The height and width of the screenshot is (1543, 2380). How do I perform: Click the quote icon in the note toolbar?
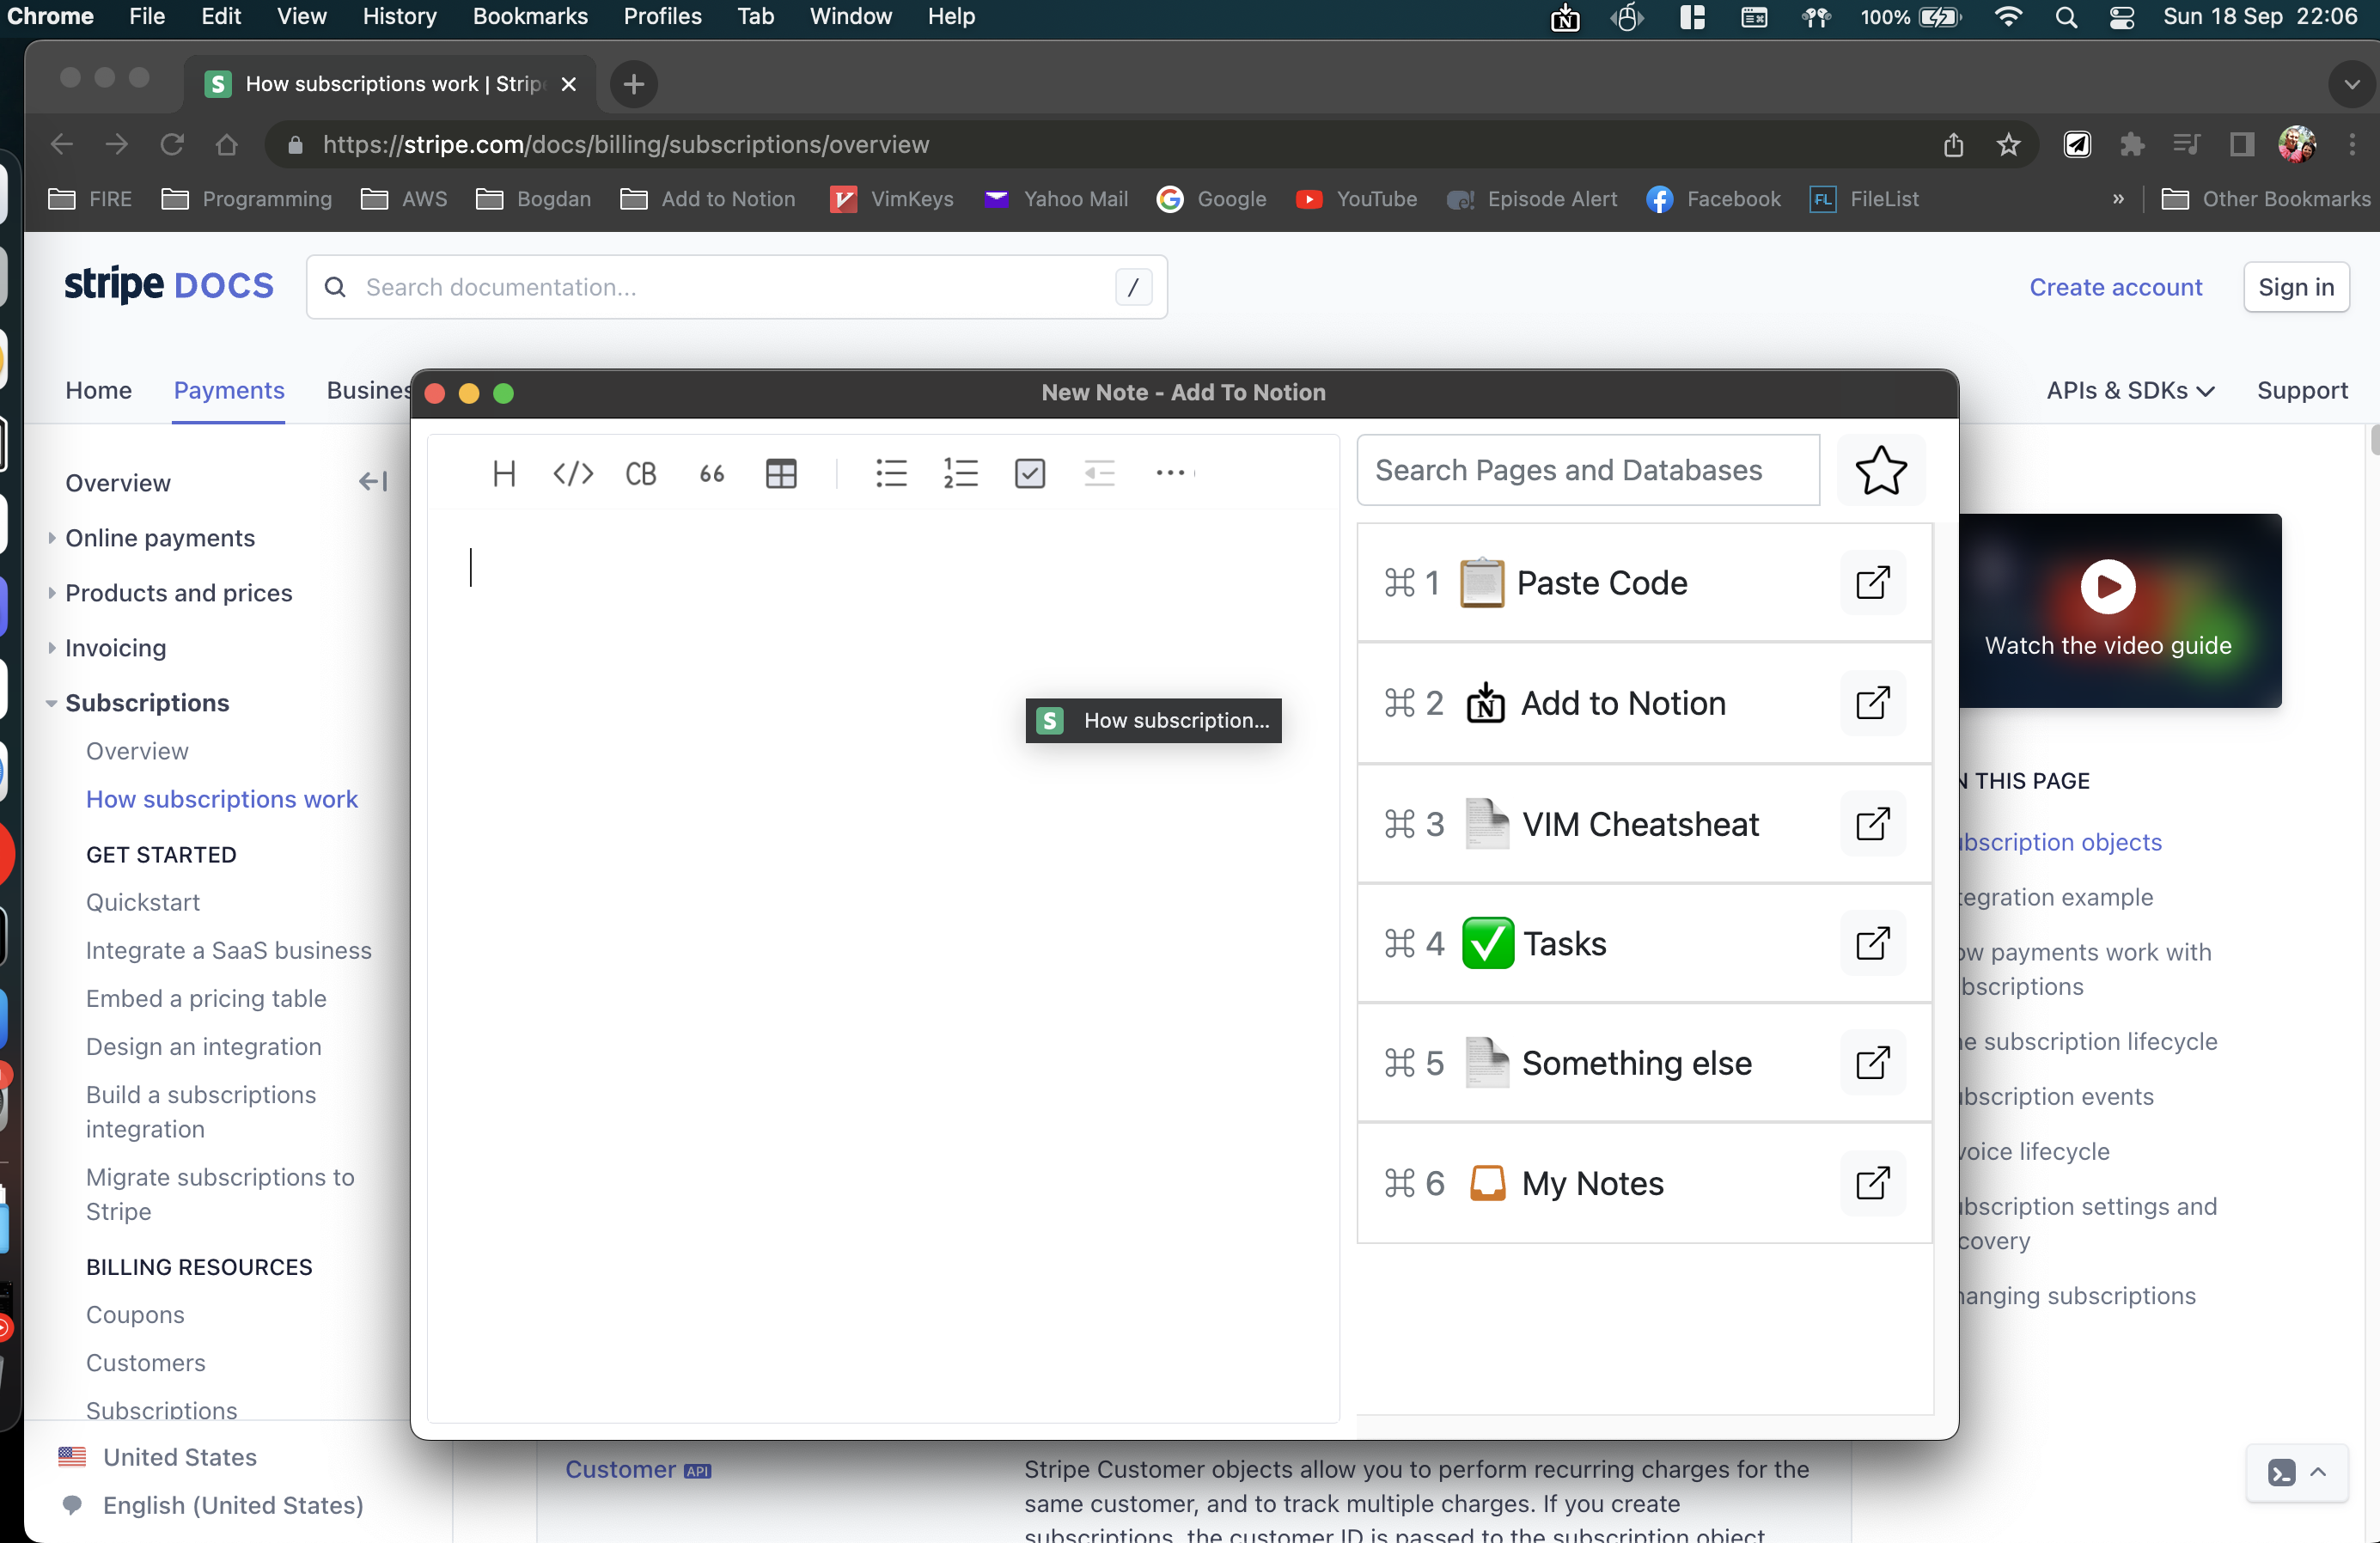coord(711,473)
